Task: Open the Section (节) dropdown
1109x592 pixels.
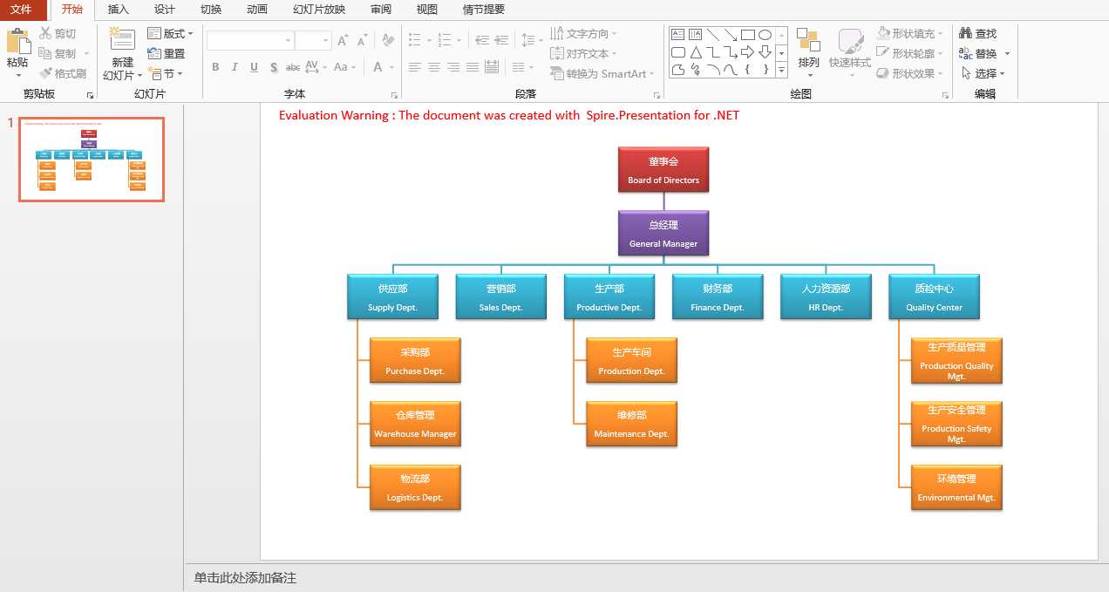Action: (166, 74)
